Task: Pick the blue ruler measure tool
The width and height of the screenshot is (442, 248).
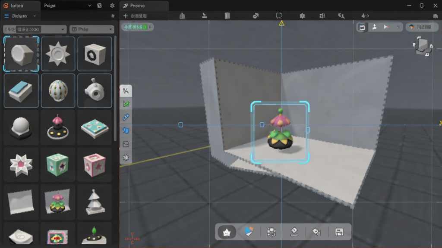Action: (x=126, y=117)
